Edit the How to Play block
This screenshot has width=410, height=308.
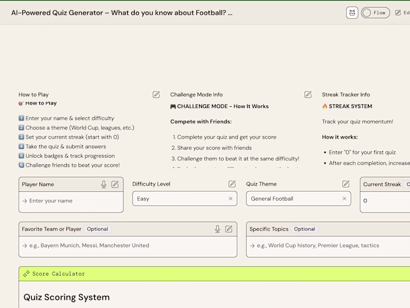pos(156,94)
